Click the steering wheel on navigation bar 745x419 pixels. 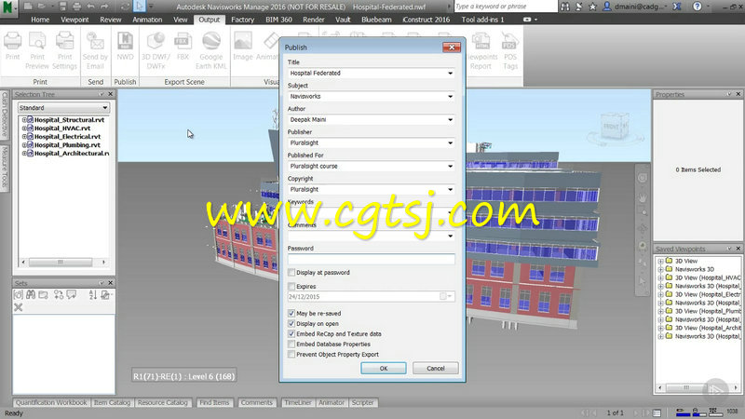pos(643,178)
